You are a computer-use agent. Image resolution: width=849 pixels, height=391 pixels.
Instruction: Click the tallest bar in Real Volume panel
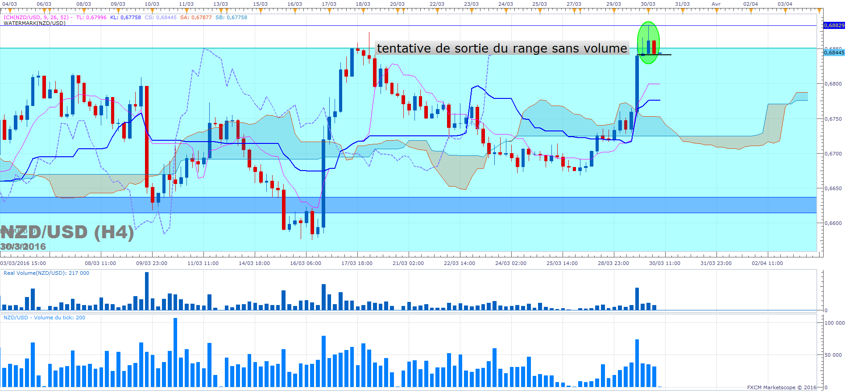147,291
